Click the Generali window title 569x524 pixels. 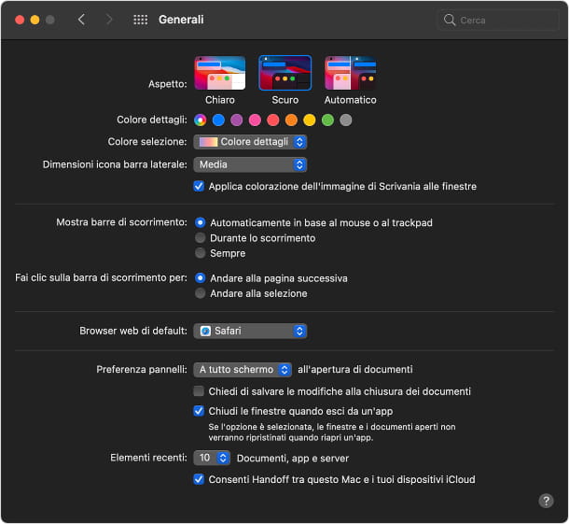tap(181, 20)
